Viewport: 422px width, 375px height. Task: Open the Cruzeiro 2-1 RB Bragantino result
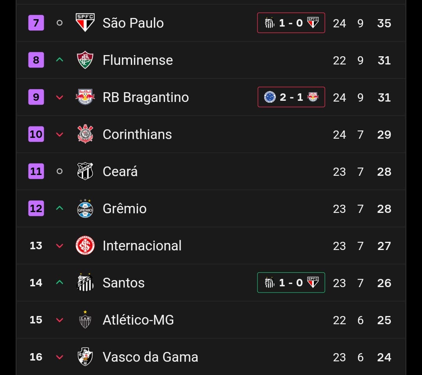coord(291,97)
